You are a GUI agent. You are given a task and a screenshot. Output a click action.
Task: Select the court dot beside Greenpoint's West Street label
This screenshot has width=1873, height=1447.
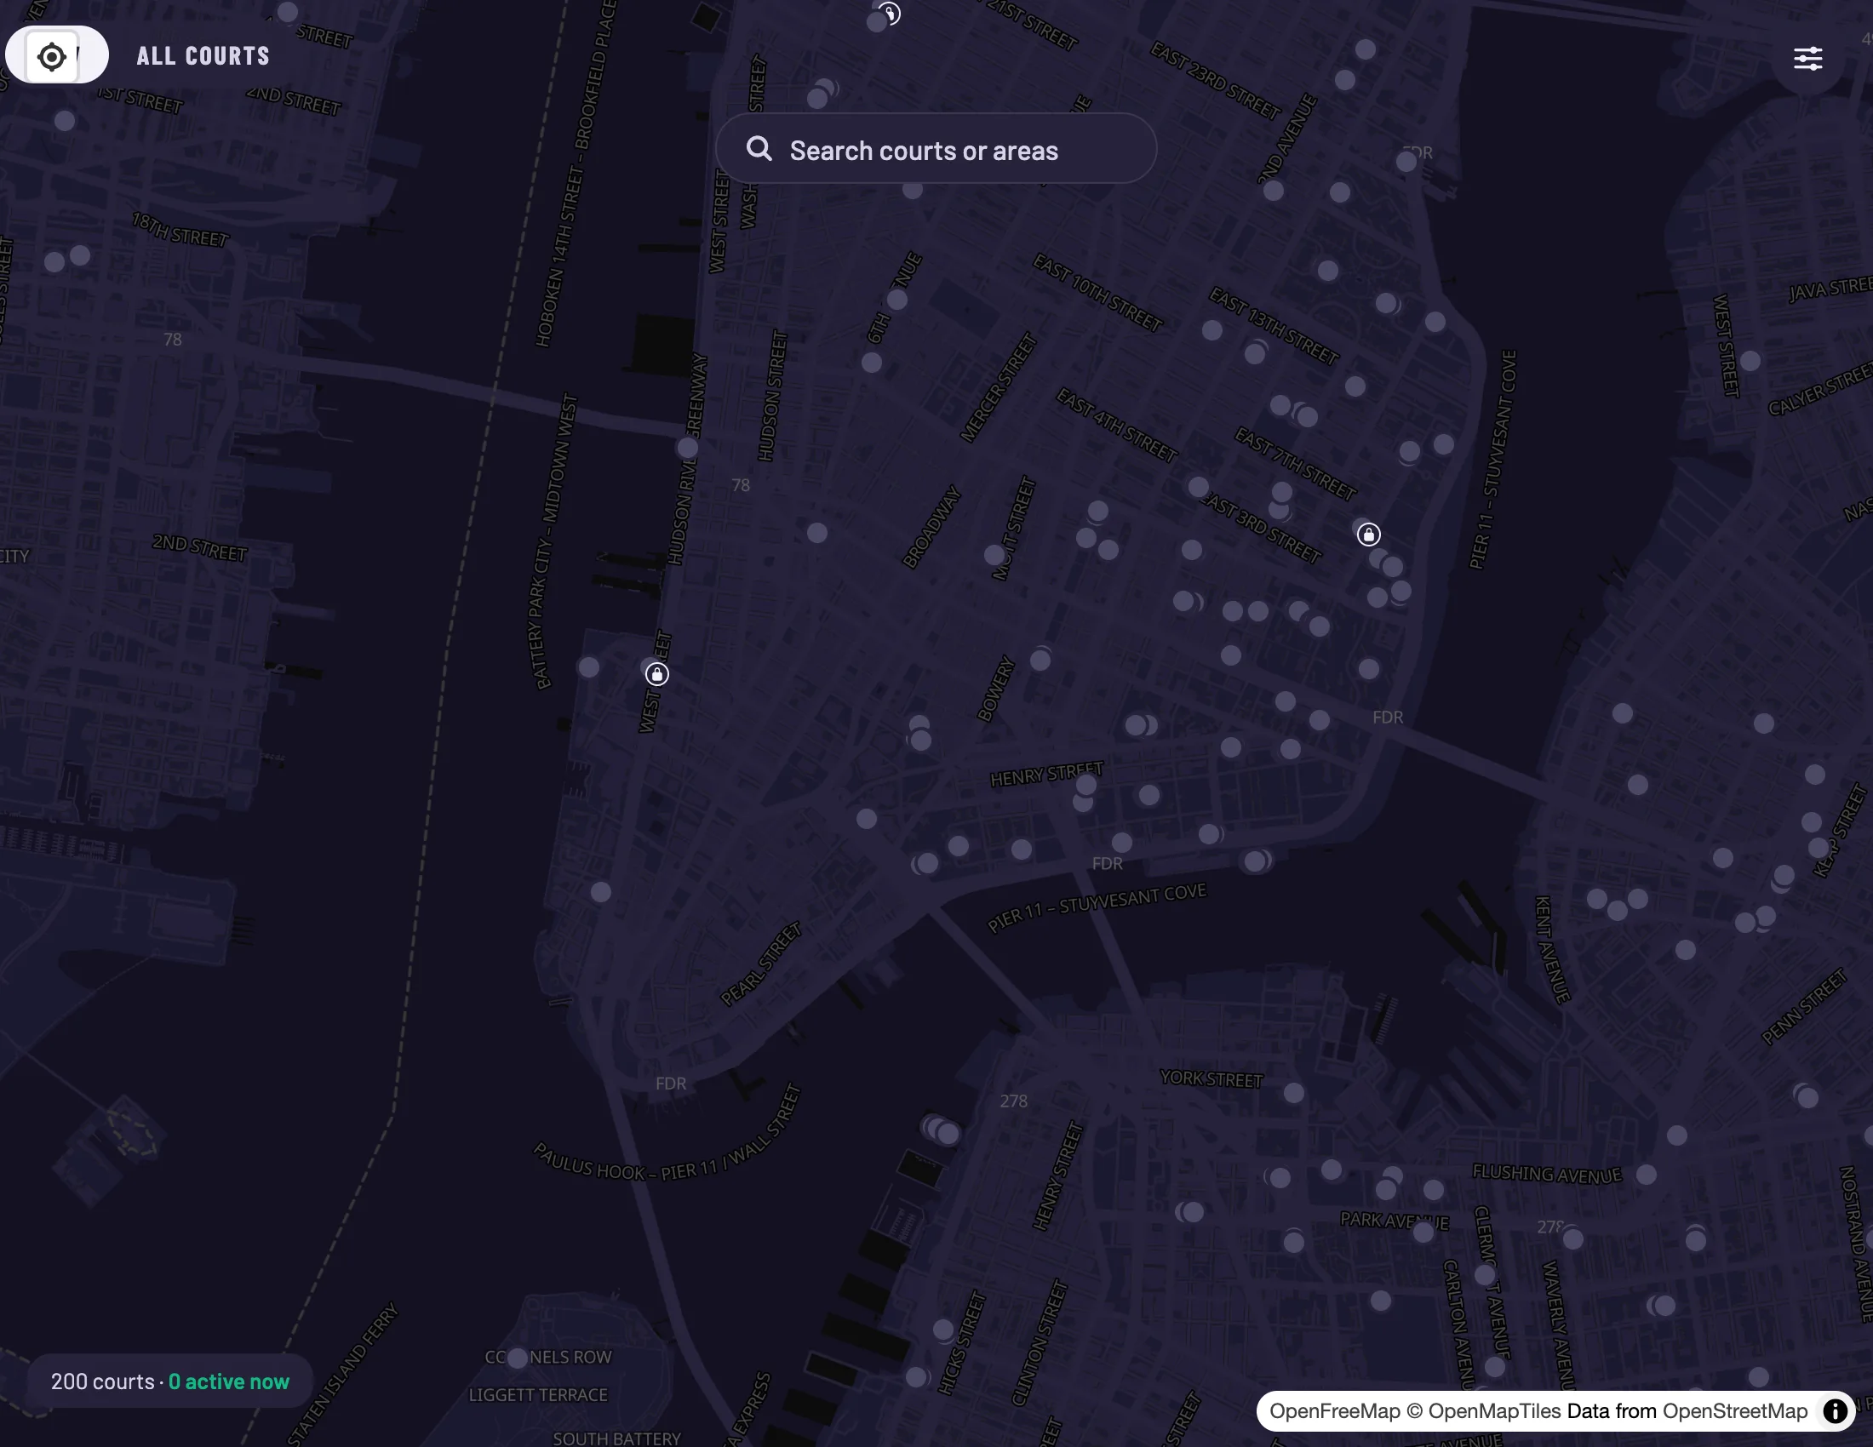[1750, 361]
